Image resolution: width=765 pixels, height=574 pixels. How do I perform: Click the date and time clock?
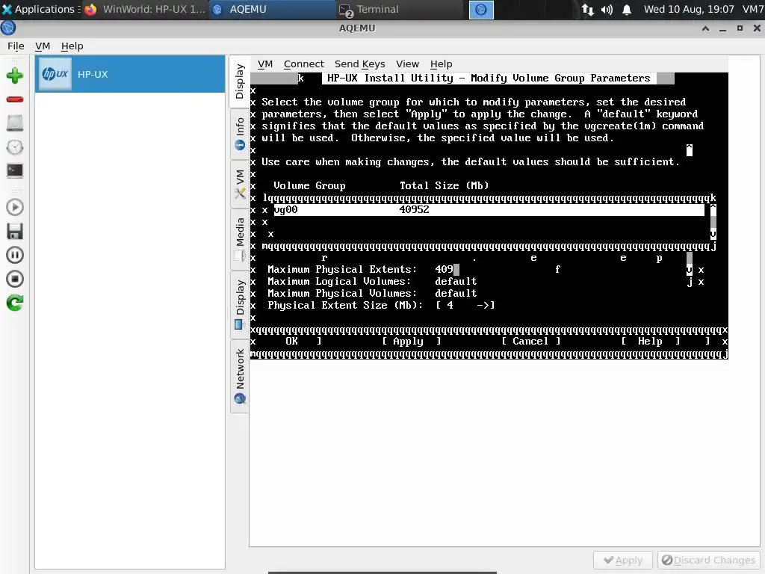click(x=689, y=9)
